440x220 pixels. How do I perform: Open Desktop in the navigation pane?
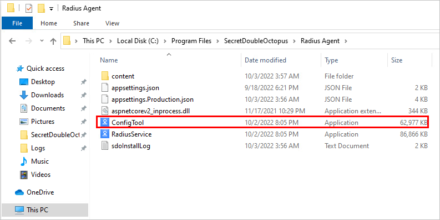(43, 82)
